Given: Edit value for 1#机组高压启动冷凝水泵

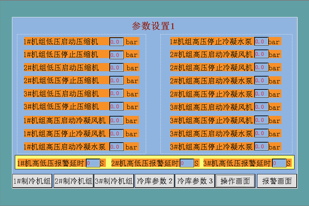Looking at the screenshot, I should tap(117, 147).
